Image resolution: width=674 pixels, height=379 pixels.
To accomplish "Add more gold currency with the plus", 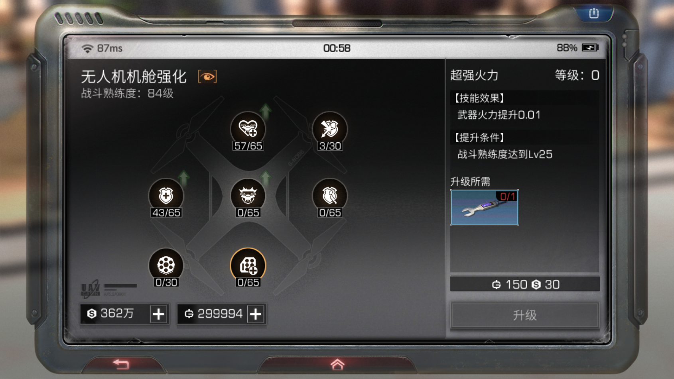I will click(x=256, y=314).
